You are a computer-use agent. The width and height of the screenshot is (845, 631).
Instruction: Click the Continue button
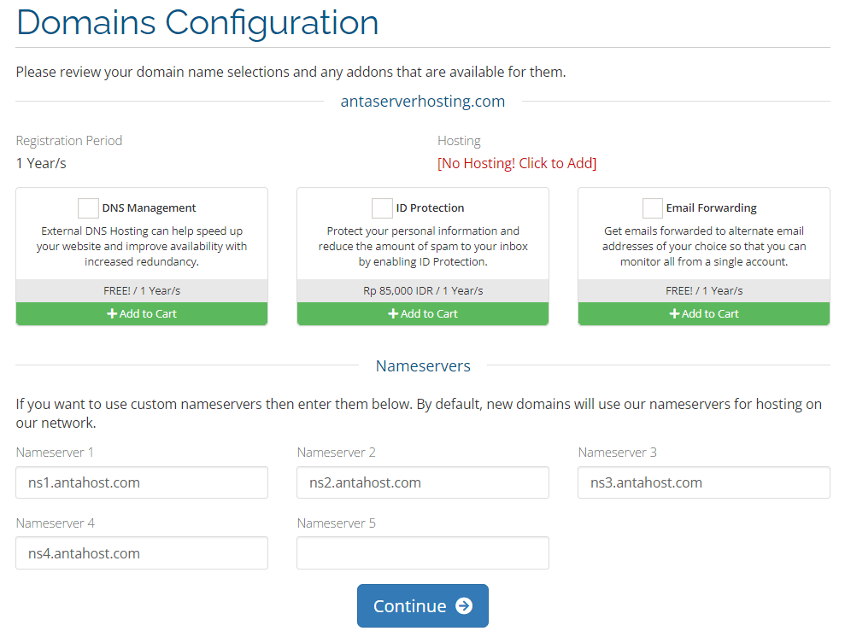[423, 605]
